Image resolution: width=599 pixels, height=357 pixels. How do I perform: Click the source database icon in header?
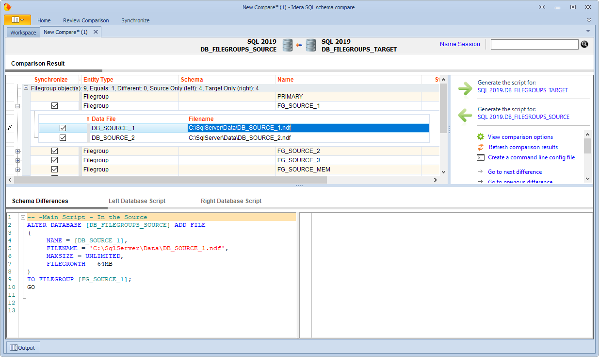click(288, 46)
